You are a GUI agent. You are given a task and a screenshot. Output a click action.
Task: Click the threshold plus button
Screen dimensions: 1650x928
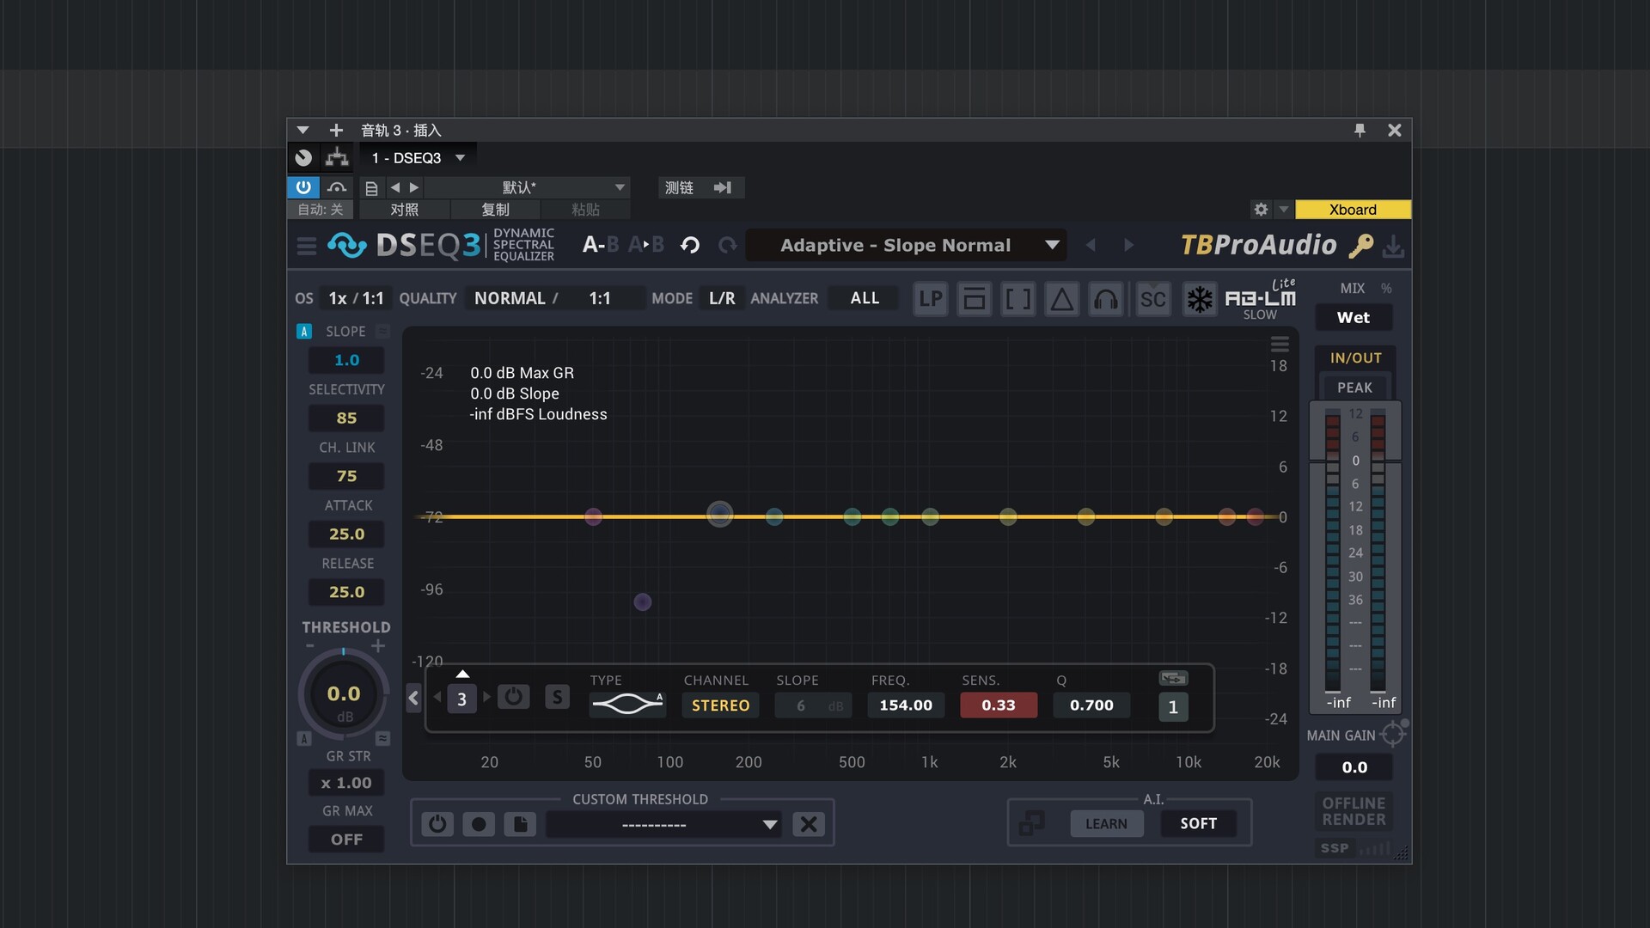click(378, 645)
